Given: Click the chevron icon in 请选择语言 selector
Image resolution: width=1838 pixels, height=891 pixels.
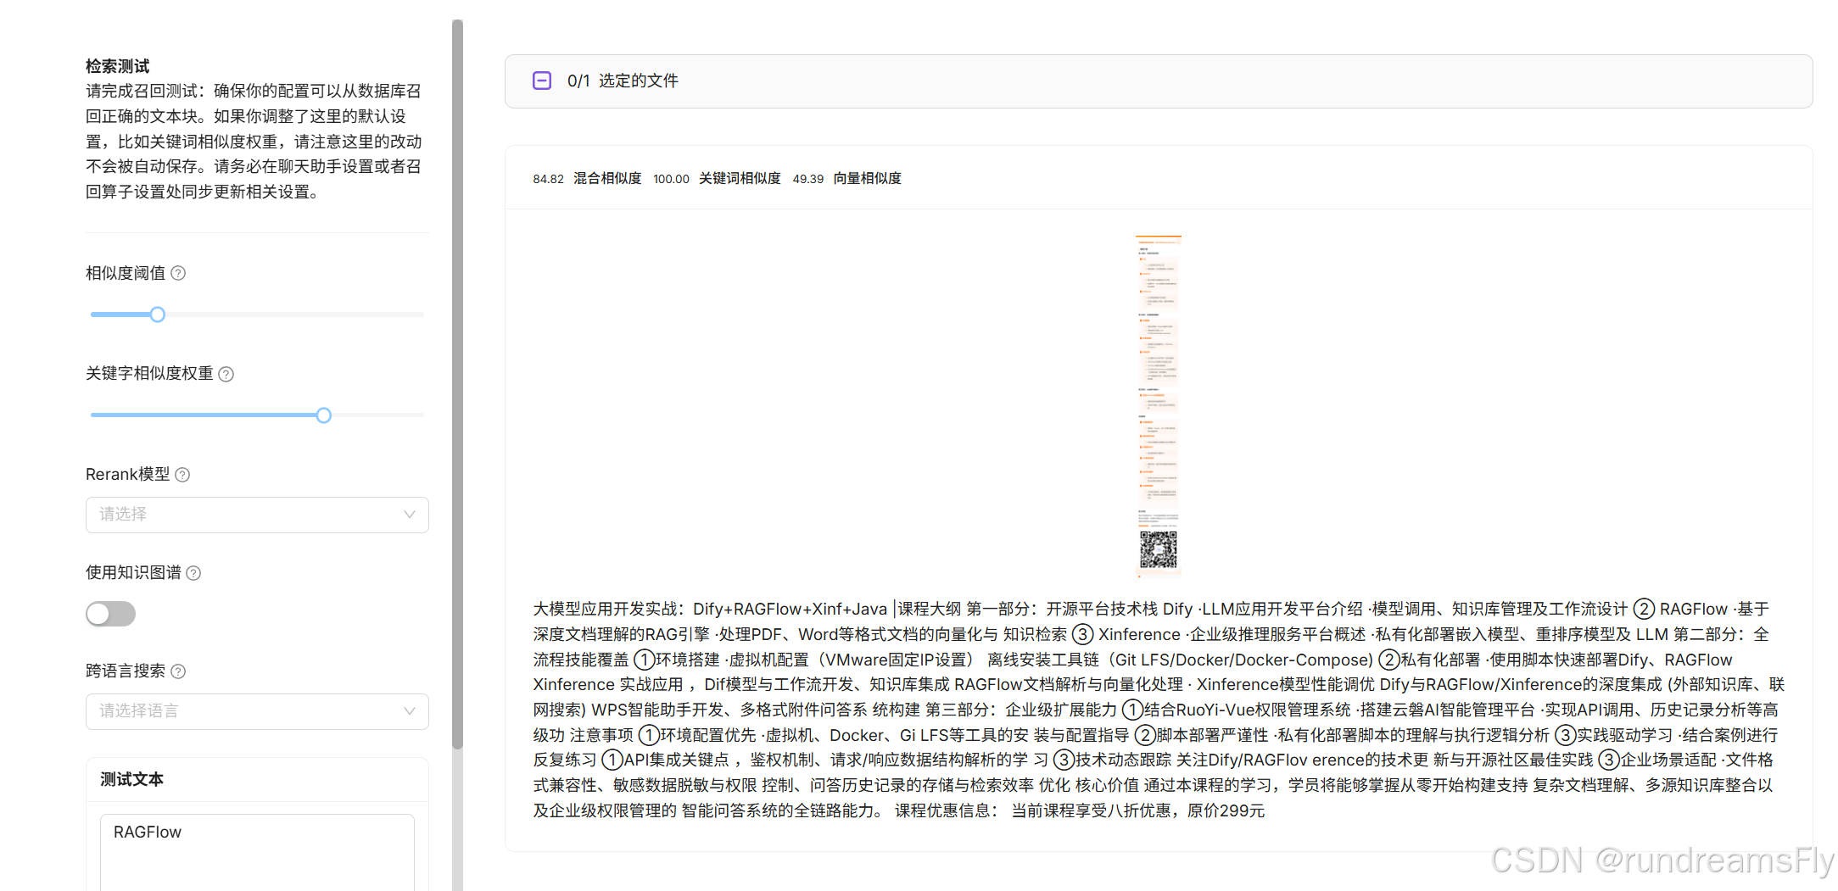Looking at the screenshot, I should click(410, 711).
